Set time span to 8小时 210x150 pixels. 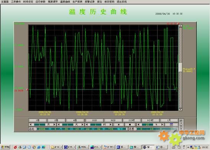click(x=150, y=120)
